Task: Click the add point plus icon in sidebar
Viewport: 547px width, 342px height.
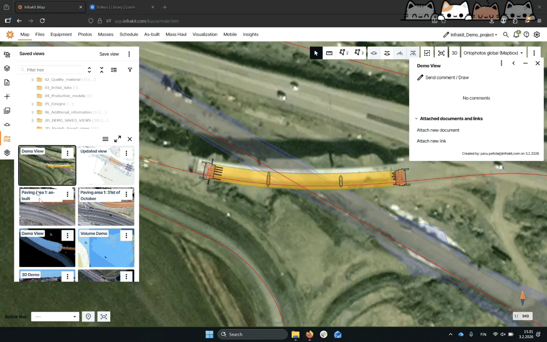Action: (x=7, y=96)
